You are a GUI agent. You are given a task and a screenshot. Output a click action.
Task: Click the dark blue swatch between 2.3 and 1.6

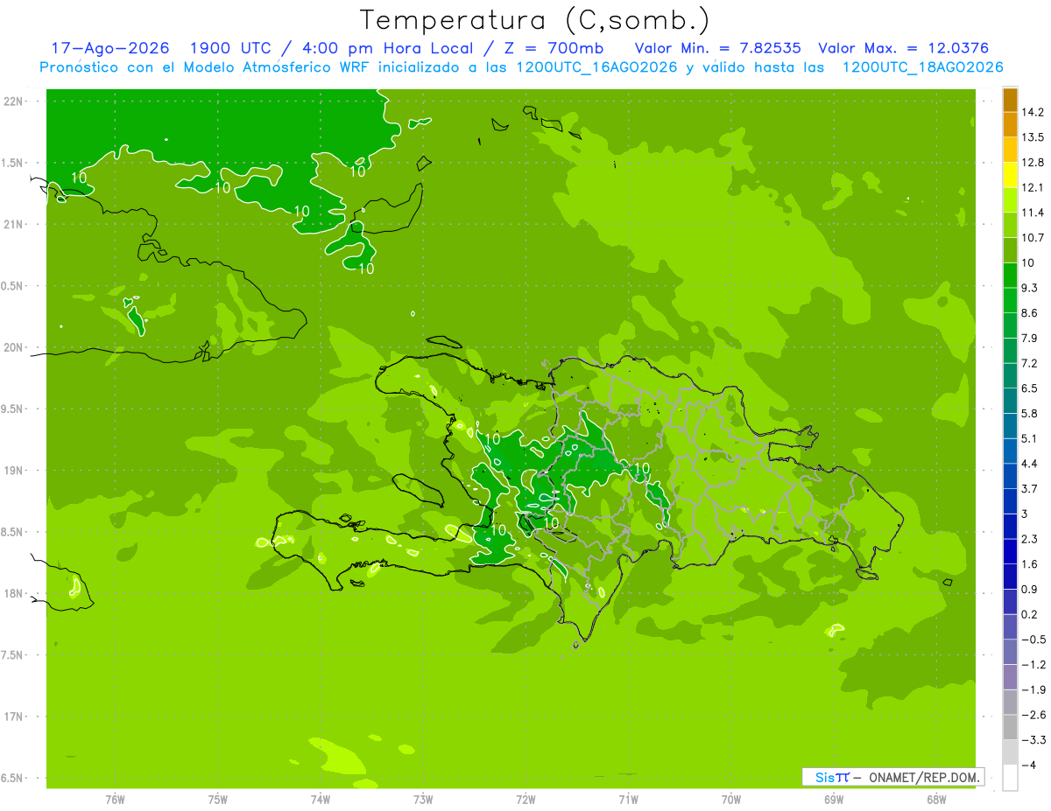[x=1010, y=551]
